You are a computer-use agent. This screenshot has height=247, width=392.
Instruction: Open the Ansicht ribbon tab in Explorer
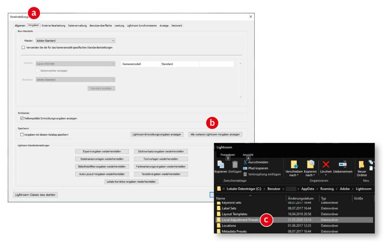tap(248, 155)
